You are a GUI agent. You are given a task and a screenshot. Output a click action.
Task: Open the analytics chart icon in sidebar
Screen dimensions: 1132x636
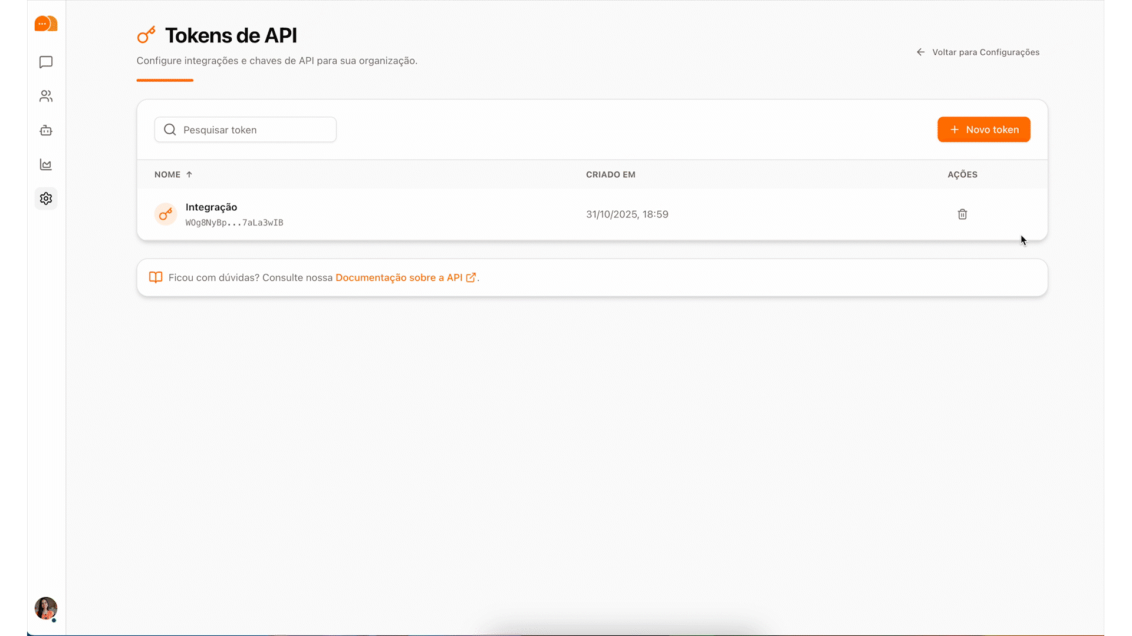click(46, 165)
